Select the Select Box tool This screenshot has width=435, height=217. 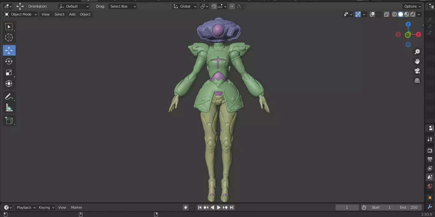9,27
